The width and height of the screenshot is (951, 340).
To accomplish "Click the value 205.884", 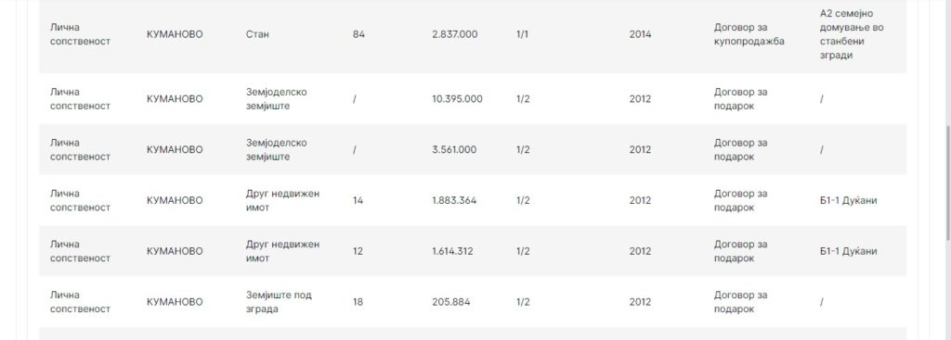I will 450,302.
